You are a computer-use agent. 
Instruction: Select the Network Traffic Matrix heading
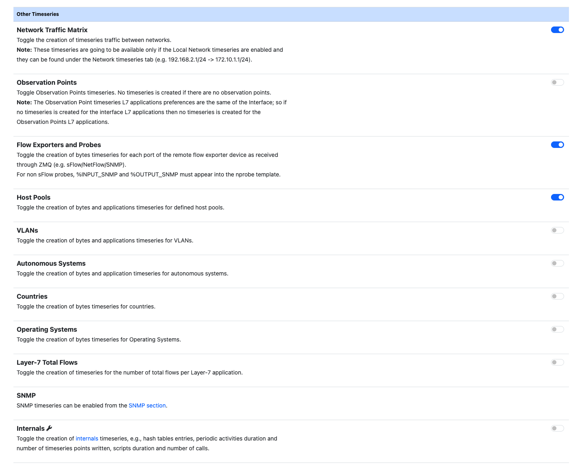(x=52, y=30)
